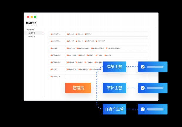Toggle the 添加账号 checkbox
182x127 pixels.
click(x=68, y=41)
